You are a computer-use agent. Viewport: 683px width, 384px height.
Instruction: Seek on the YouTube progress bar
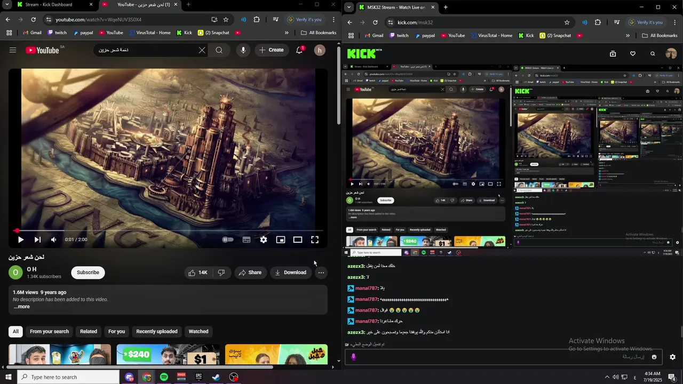click(x=170, y=231)
